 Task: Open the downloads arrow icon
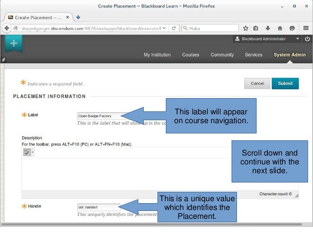pos(268,28)
